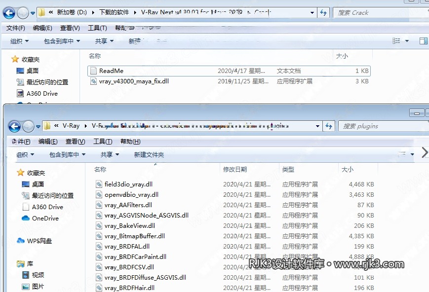429x292 pixels.
Task: Click WPS网盘 cloud icon in sidebar
Action: [x=21, y=241]
